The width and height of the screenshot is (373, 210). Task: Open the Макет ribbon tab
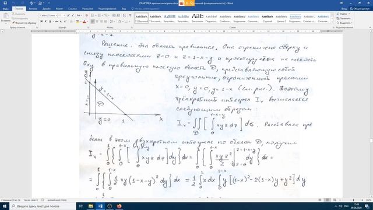[59, 9]
